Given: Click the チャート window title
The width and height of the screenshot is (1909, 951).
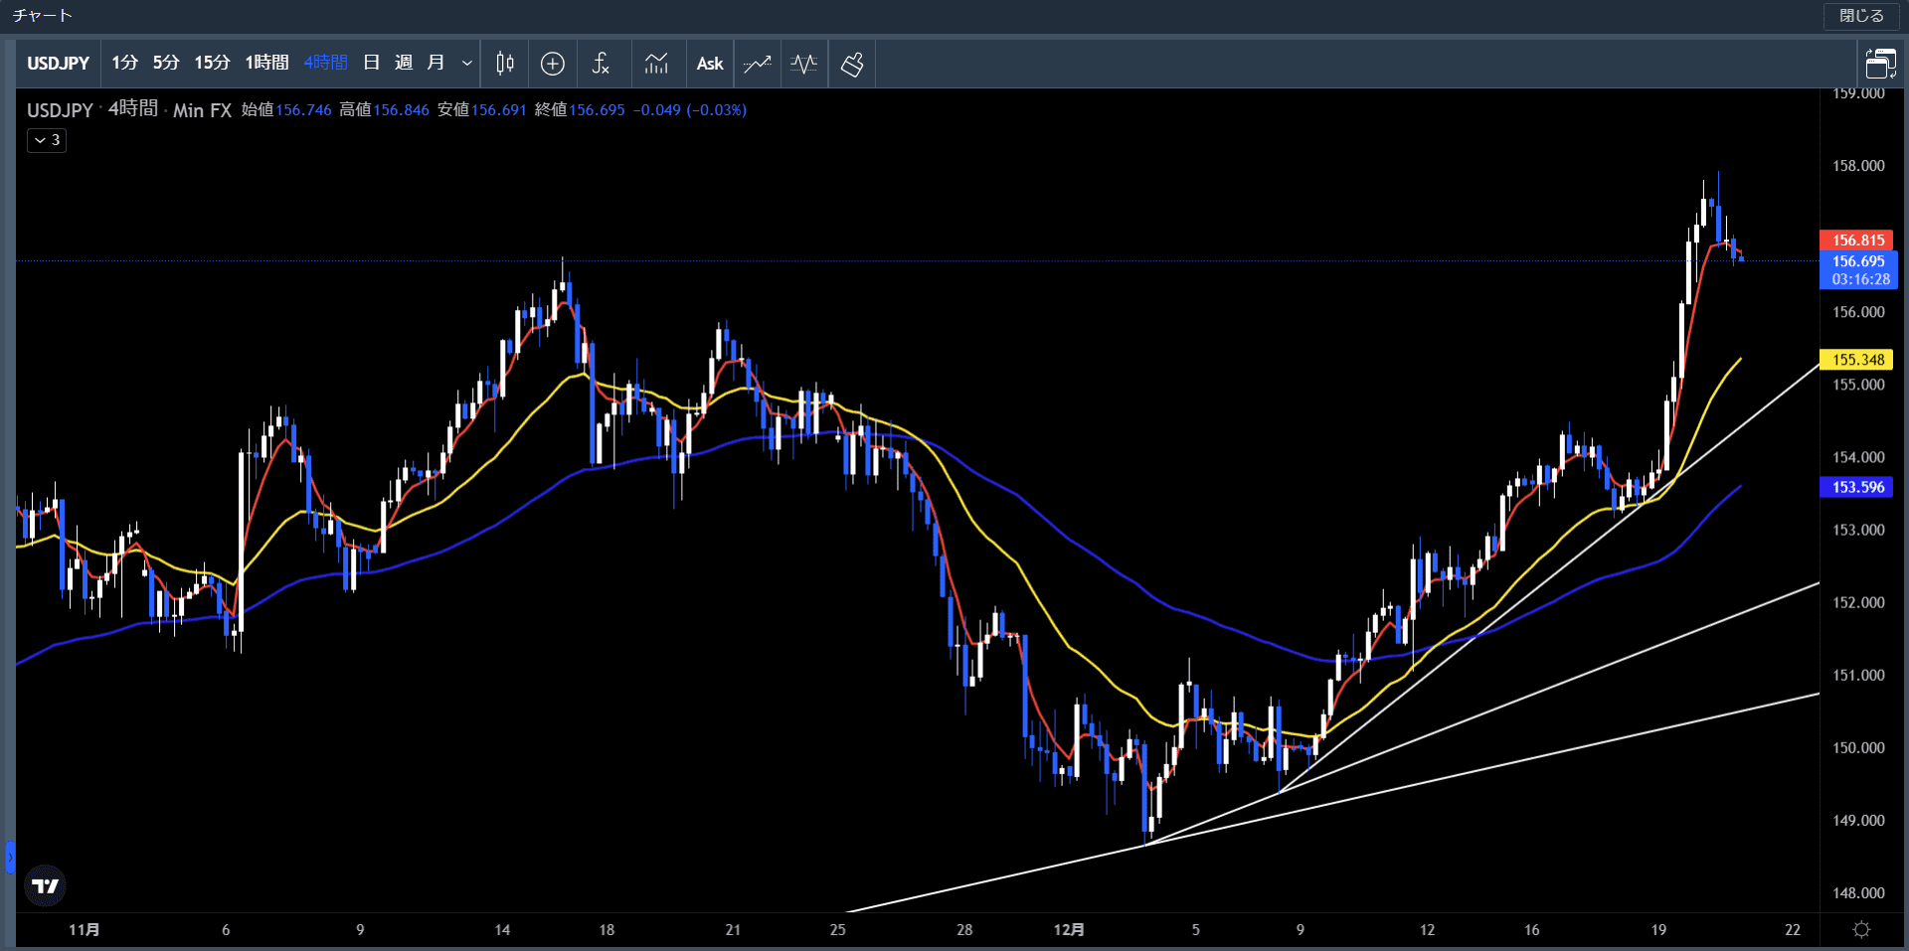Looking at the screenshot, I should point(42,16).
